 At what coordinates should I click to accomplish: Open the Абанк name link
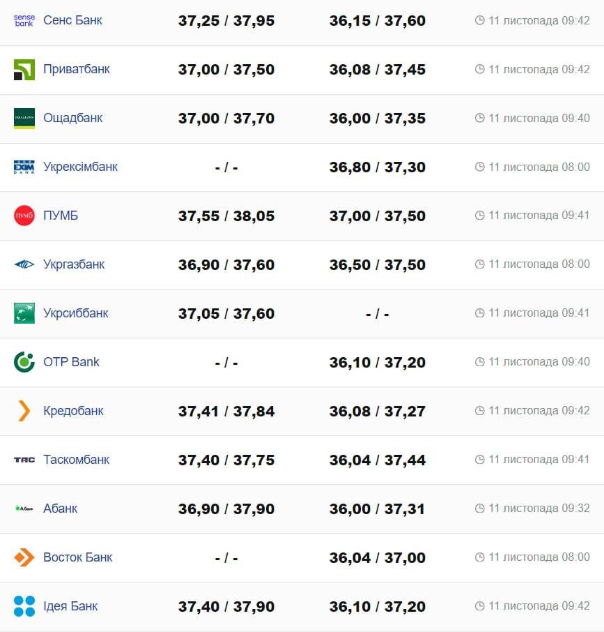coord(61,509)
